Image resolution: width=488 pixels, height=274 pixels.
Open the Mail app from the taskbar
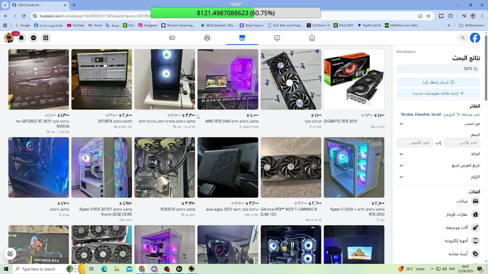129,269
